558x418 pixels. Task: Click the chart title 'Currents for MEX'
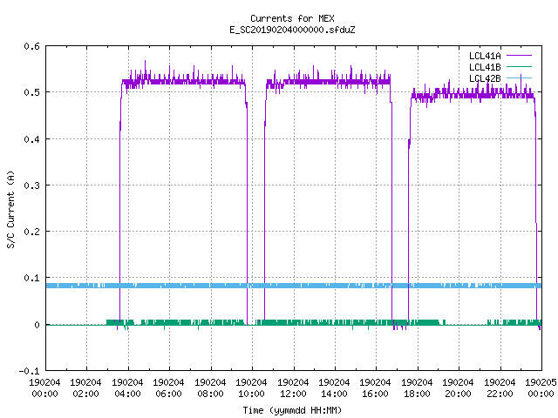(292, 18)
